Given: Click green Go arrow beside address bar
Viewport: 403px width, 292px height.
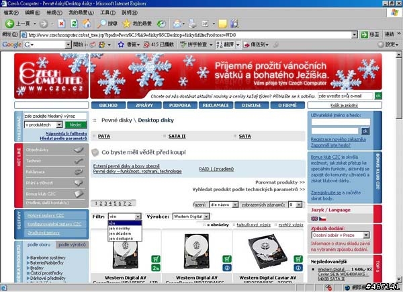Looking at the screenshot, I should (x=364, y=35).
